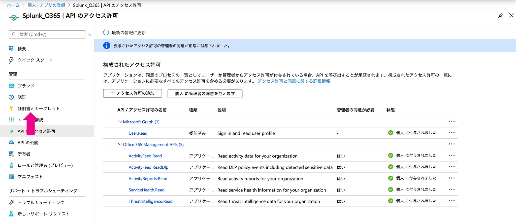This screenshot has width=516, height=222.
Task: Click the クイック スタート lightning icon
Action: pos(11,60)
